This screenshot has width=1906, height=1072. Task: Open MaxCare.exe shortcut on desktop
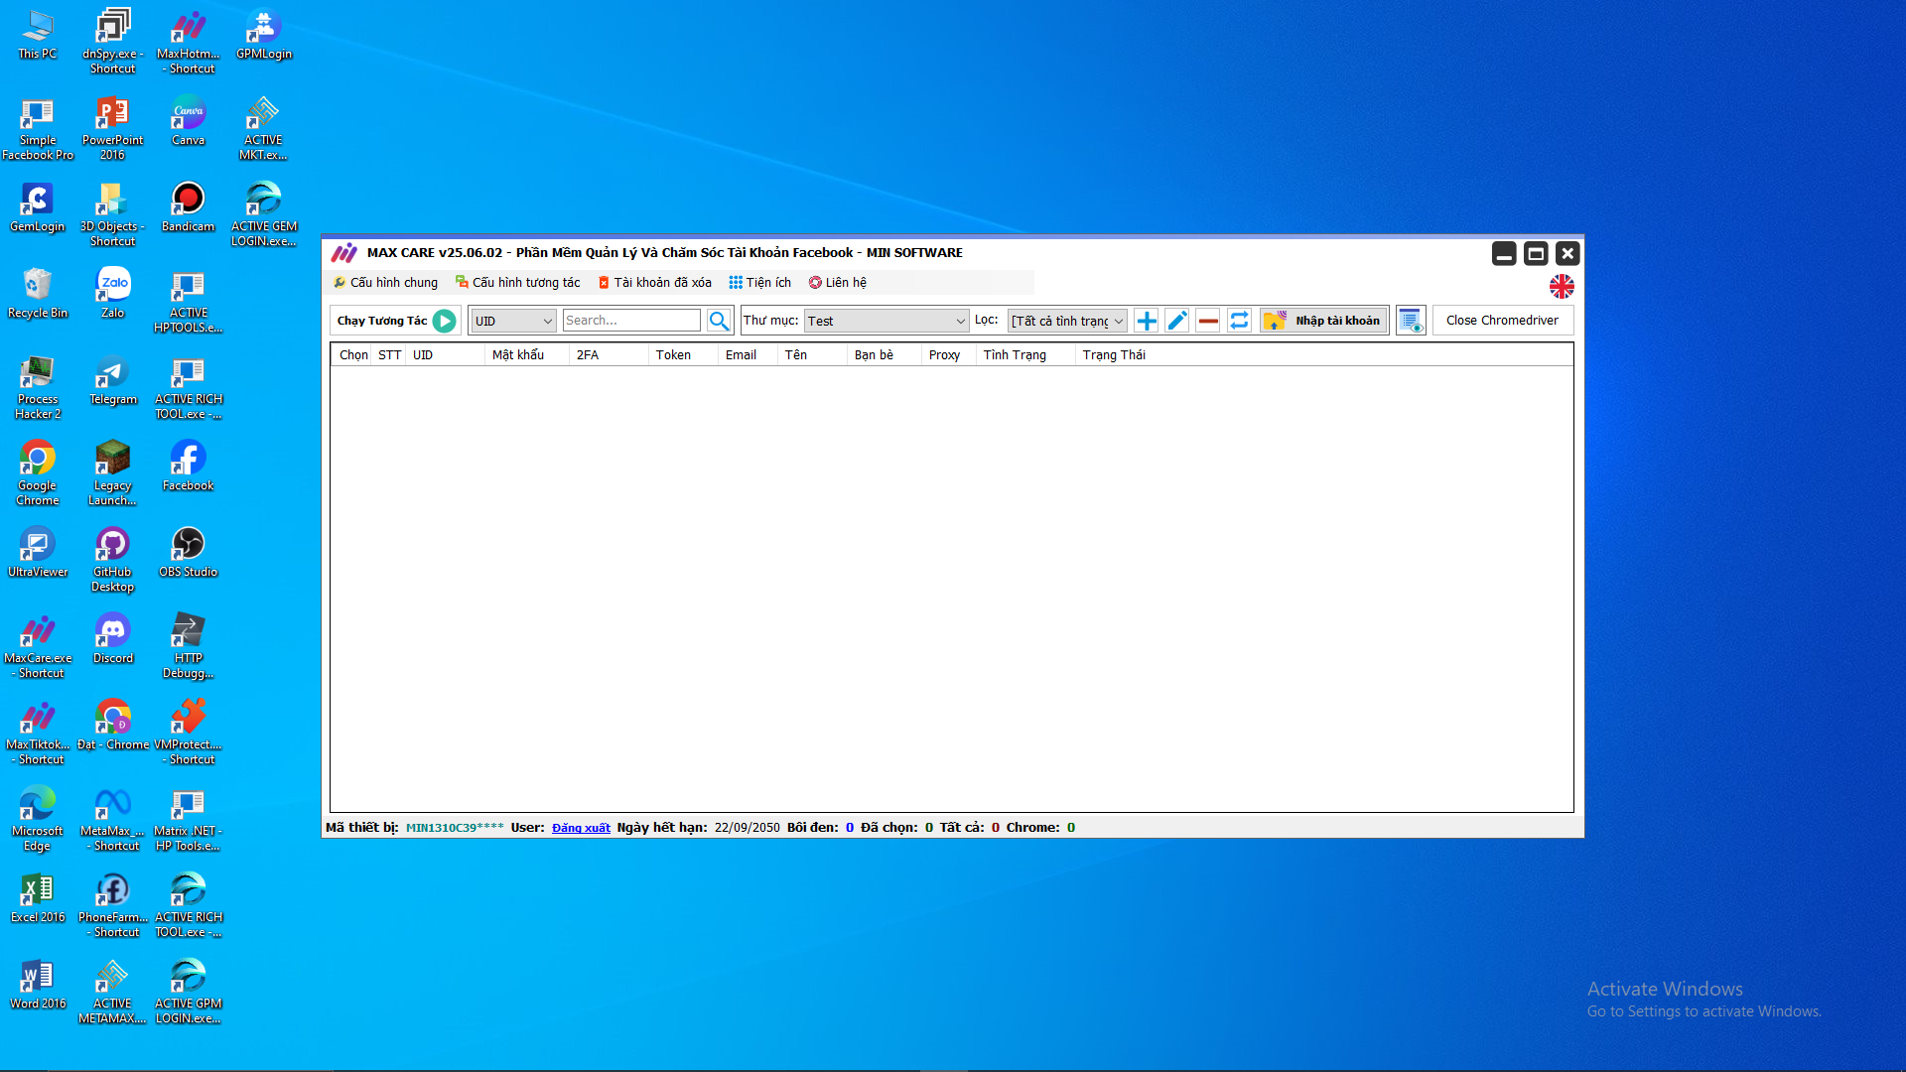click(38, 647)
